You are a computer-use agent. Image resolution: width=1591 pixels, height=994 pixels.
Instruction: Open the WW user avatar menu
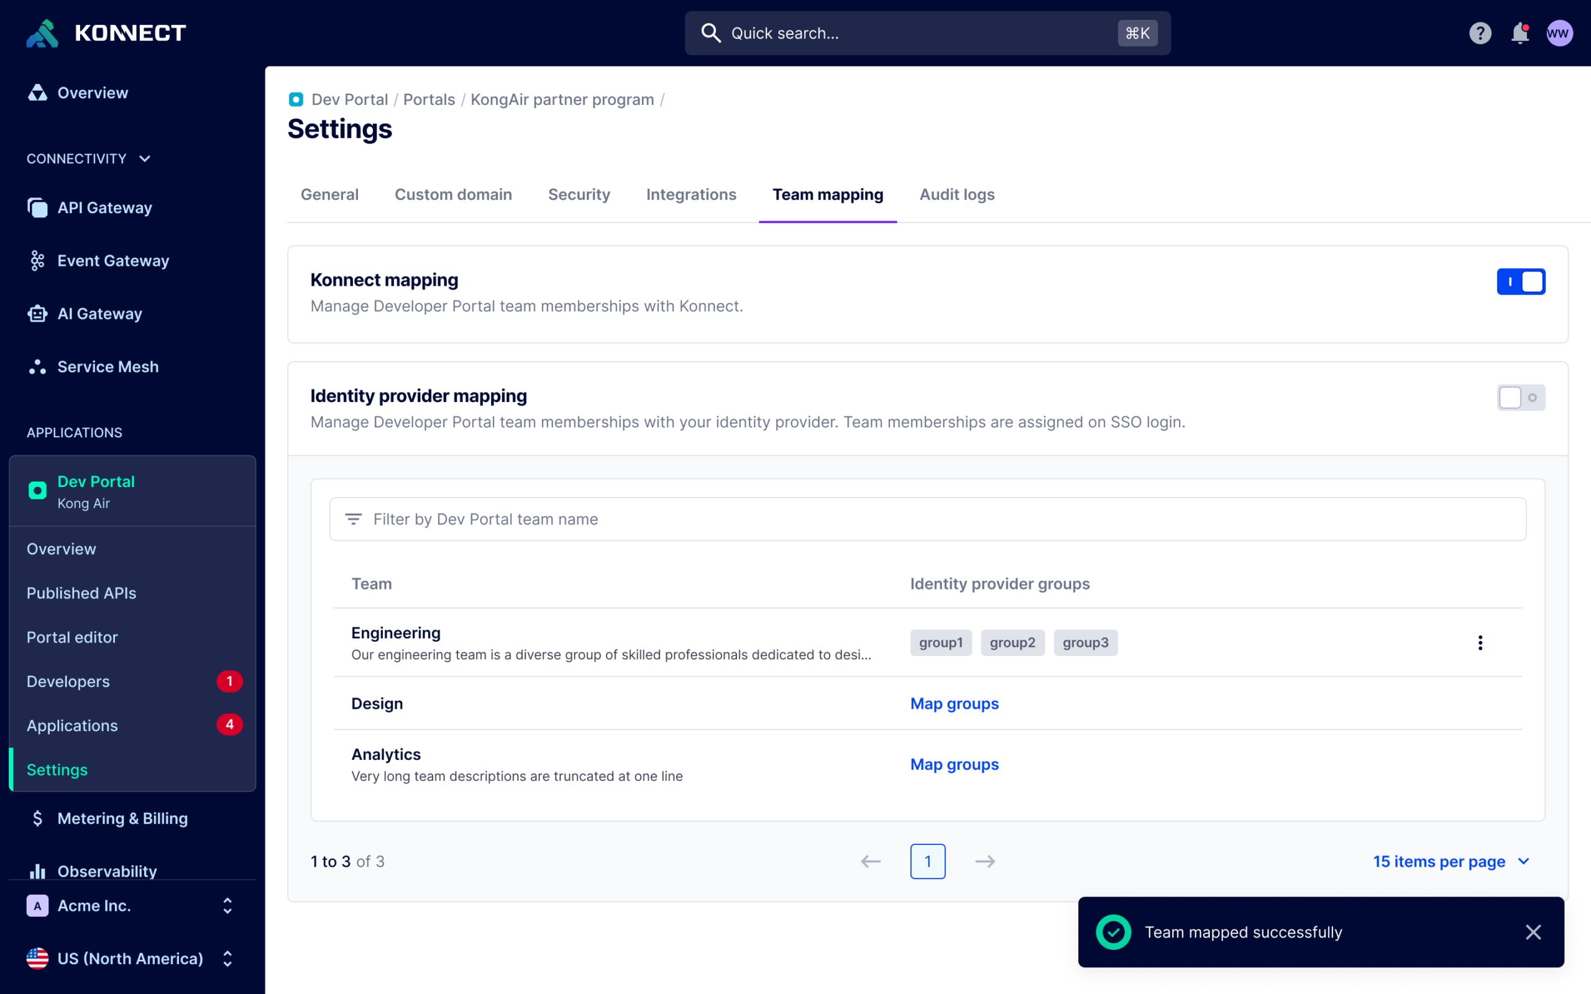coord(1559,33)
